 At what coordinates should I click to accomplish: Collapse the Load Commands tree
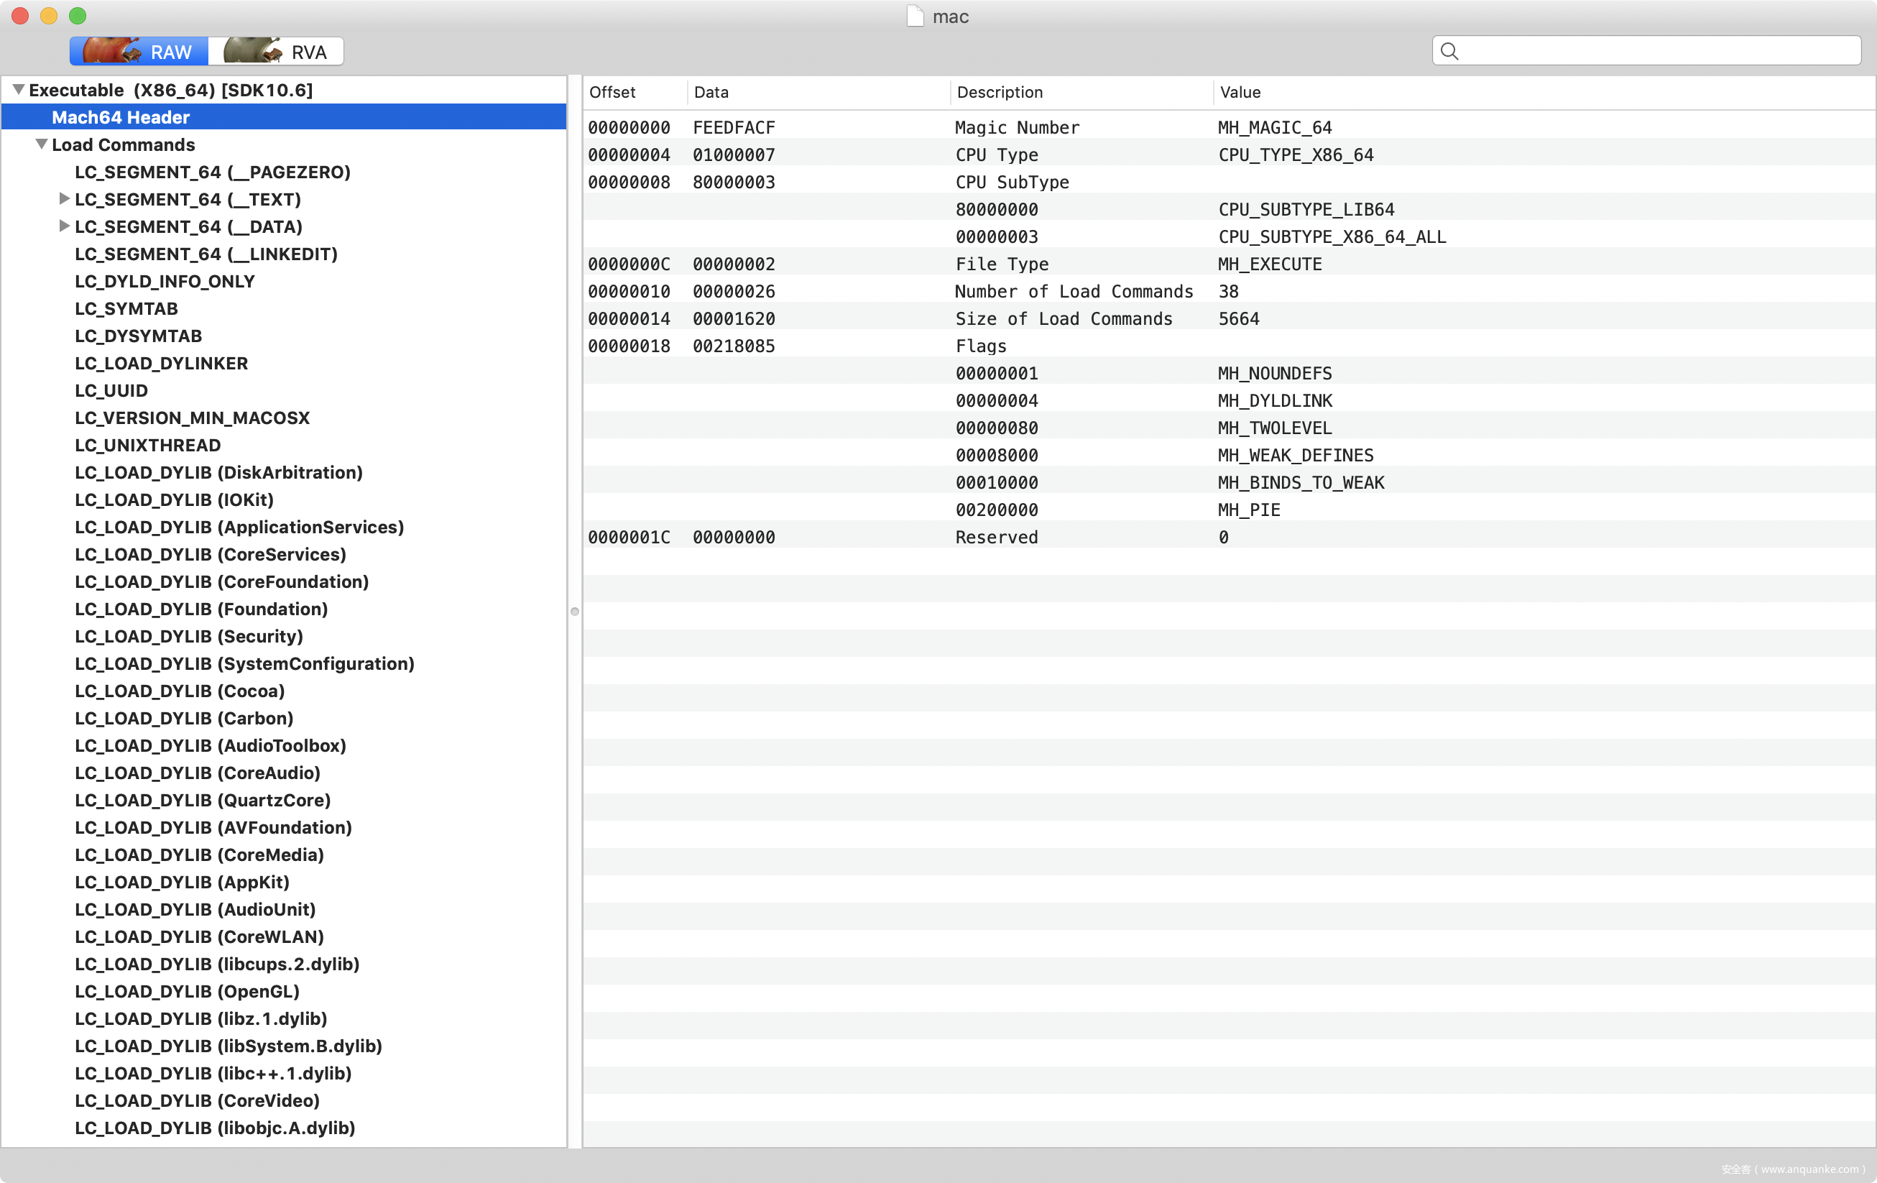coord(41,144)
